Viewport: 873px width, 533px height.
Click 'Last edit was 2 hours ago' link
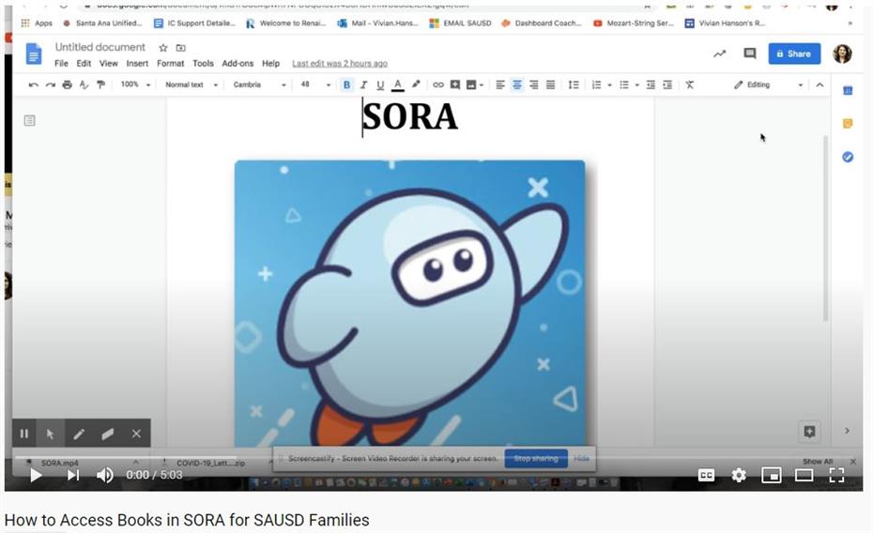[x=340, y=64]
